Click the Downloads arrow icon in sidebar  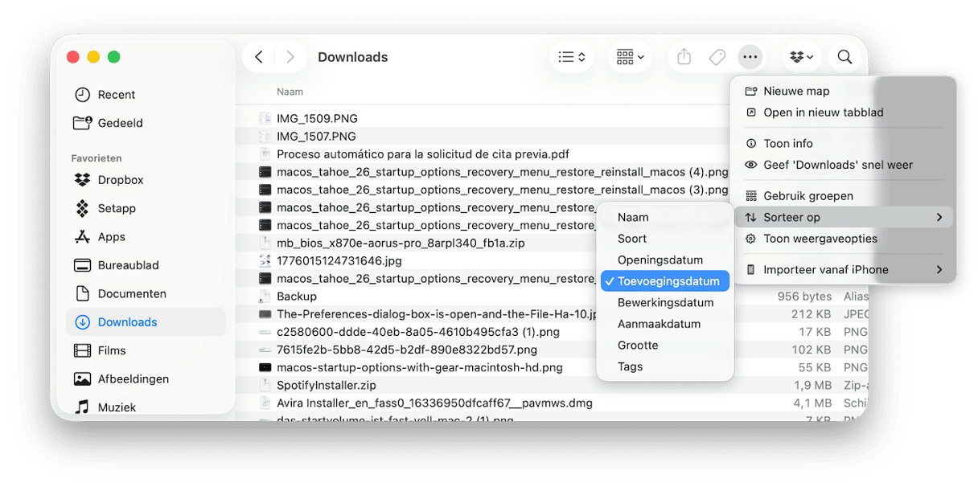[82, 322]
